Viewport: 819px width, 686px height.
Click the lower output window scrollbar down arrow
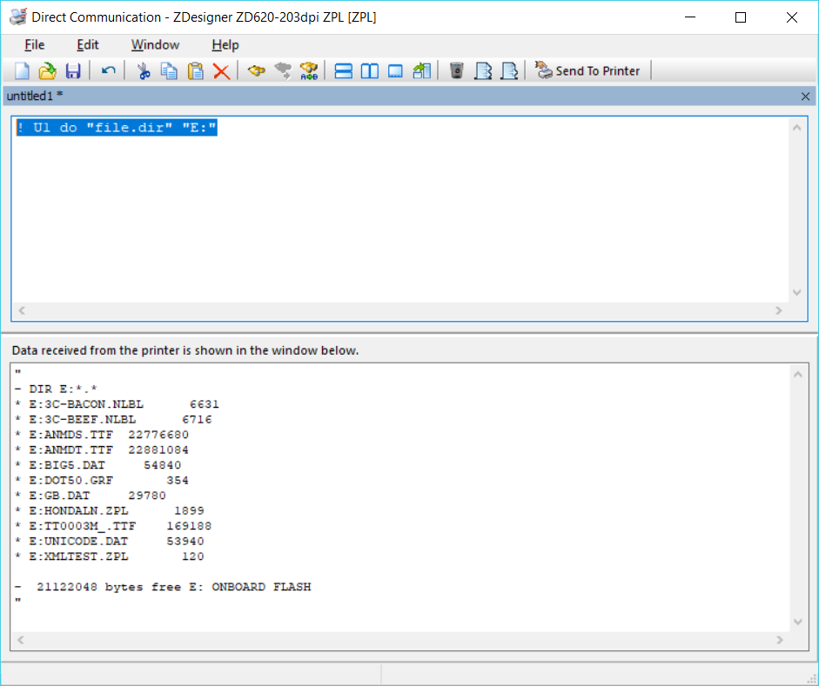[797, 621]
